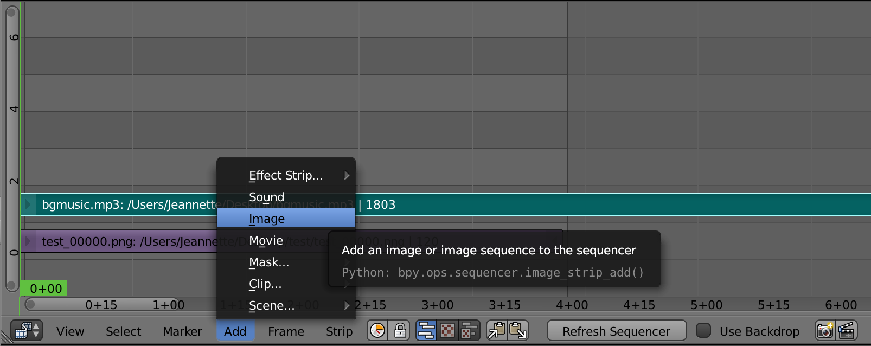
Task: Switch to Sequencer and Preview combined view
Action: pos(469,331)
